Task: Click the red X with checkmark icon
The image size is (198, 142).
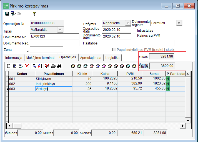Action: tap(47, 66)
